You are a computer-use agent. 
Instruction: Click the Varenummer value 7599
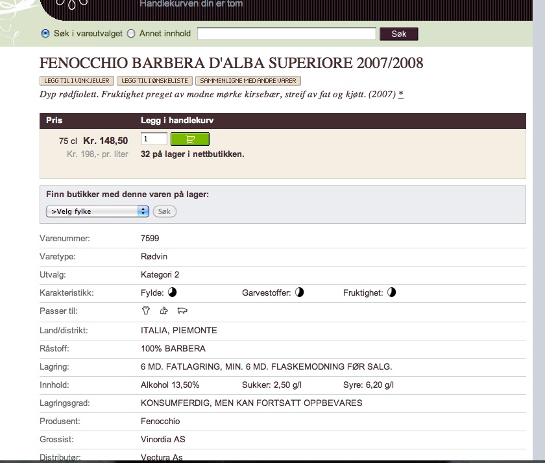[x=150, y=238]
